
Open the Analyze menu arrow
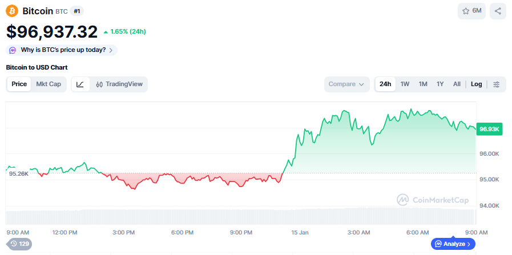469,244
